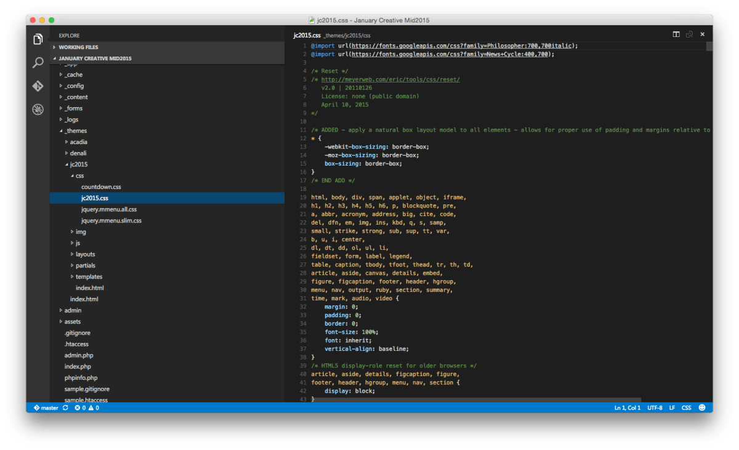The height and width of the screenshot is (450, 739).
Task: Click the Ln 1, Col 1 position indicator
Action: pos(627,408)
